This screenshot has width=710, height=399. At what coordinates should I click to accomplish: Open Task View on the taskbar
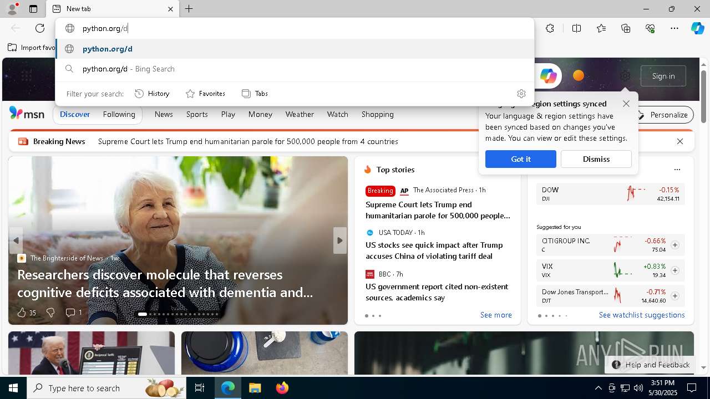click(x=200, y=388)
